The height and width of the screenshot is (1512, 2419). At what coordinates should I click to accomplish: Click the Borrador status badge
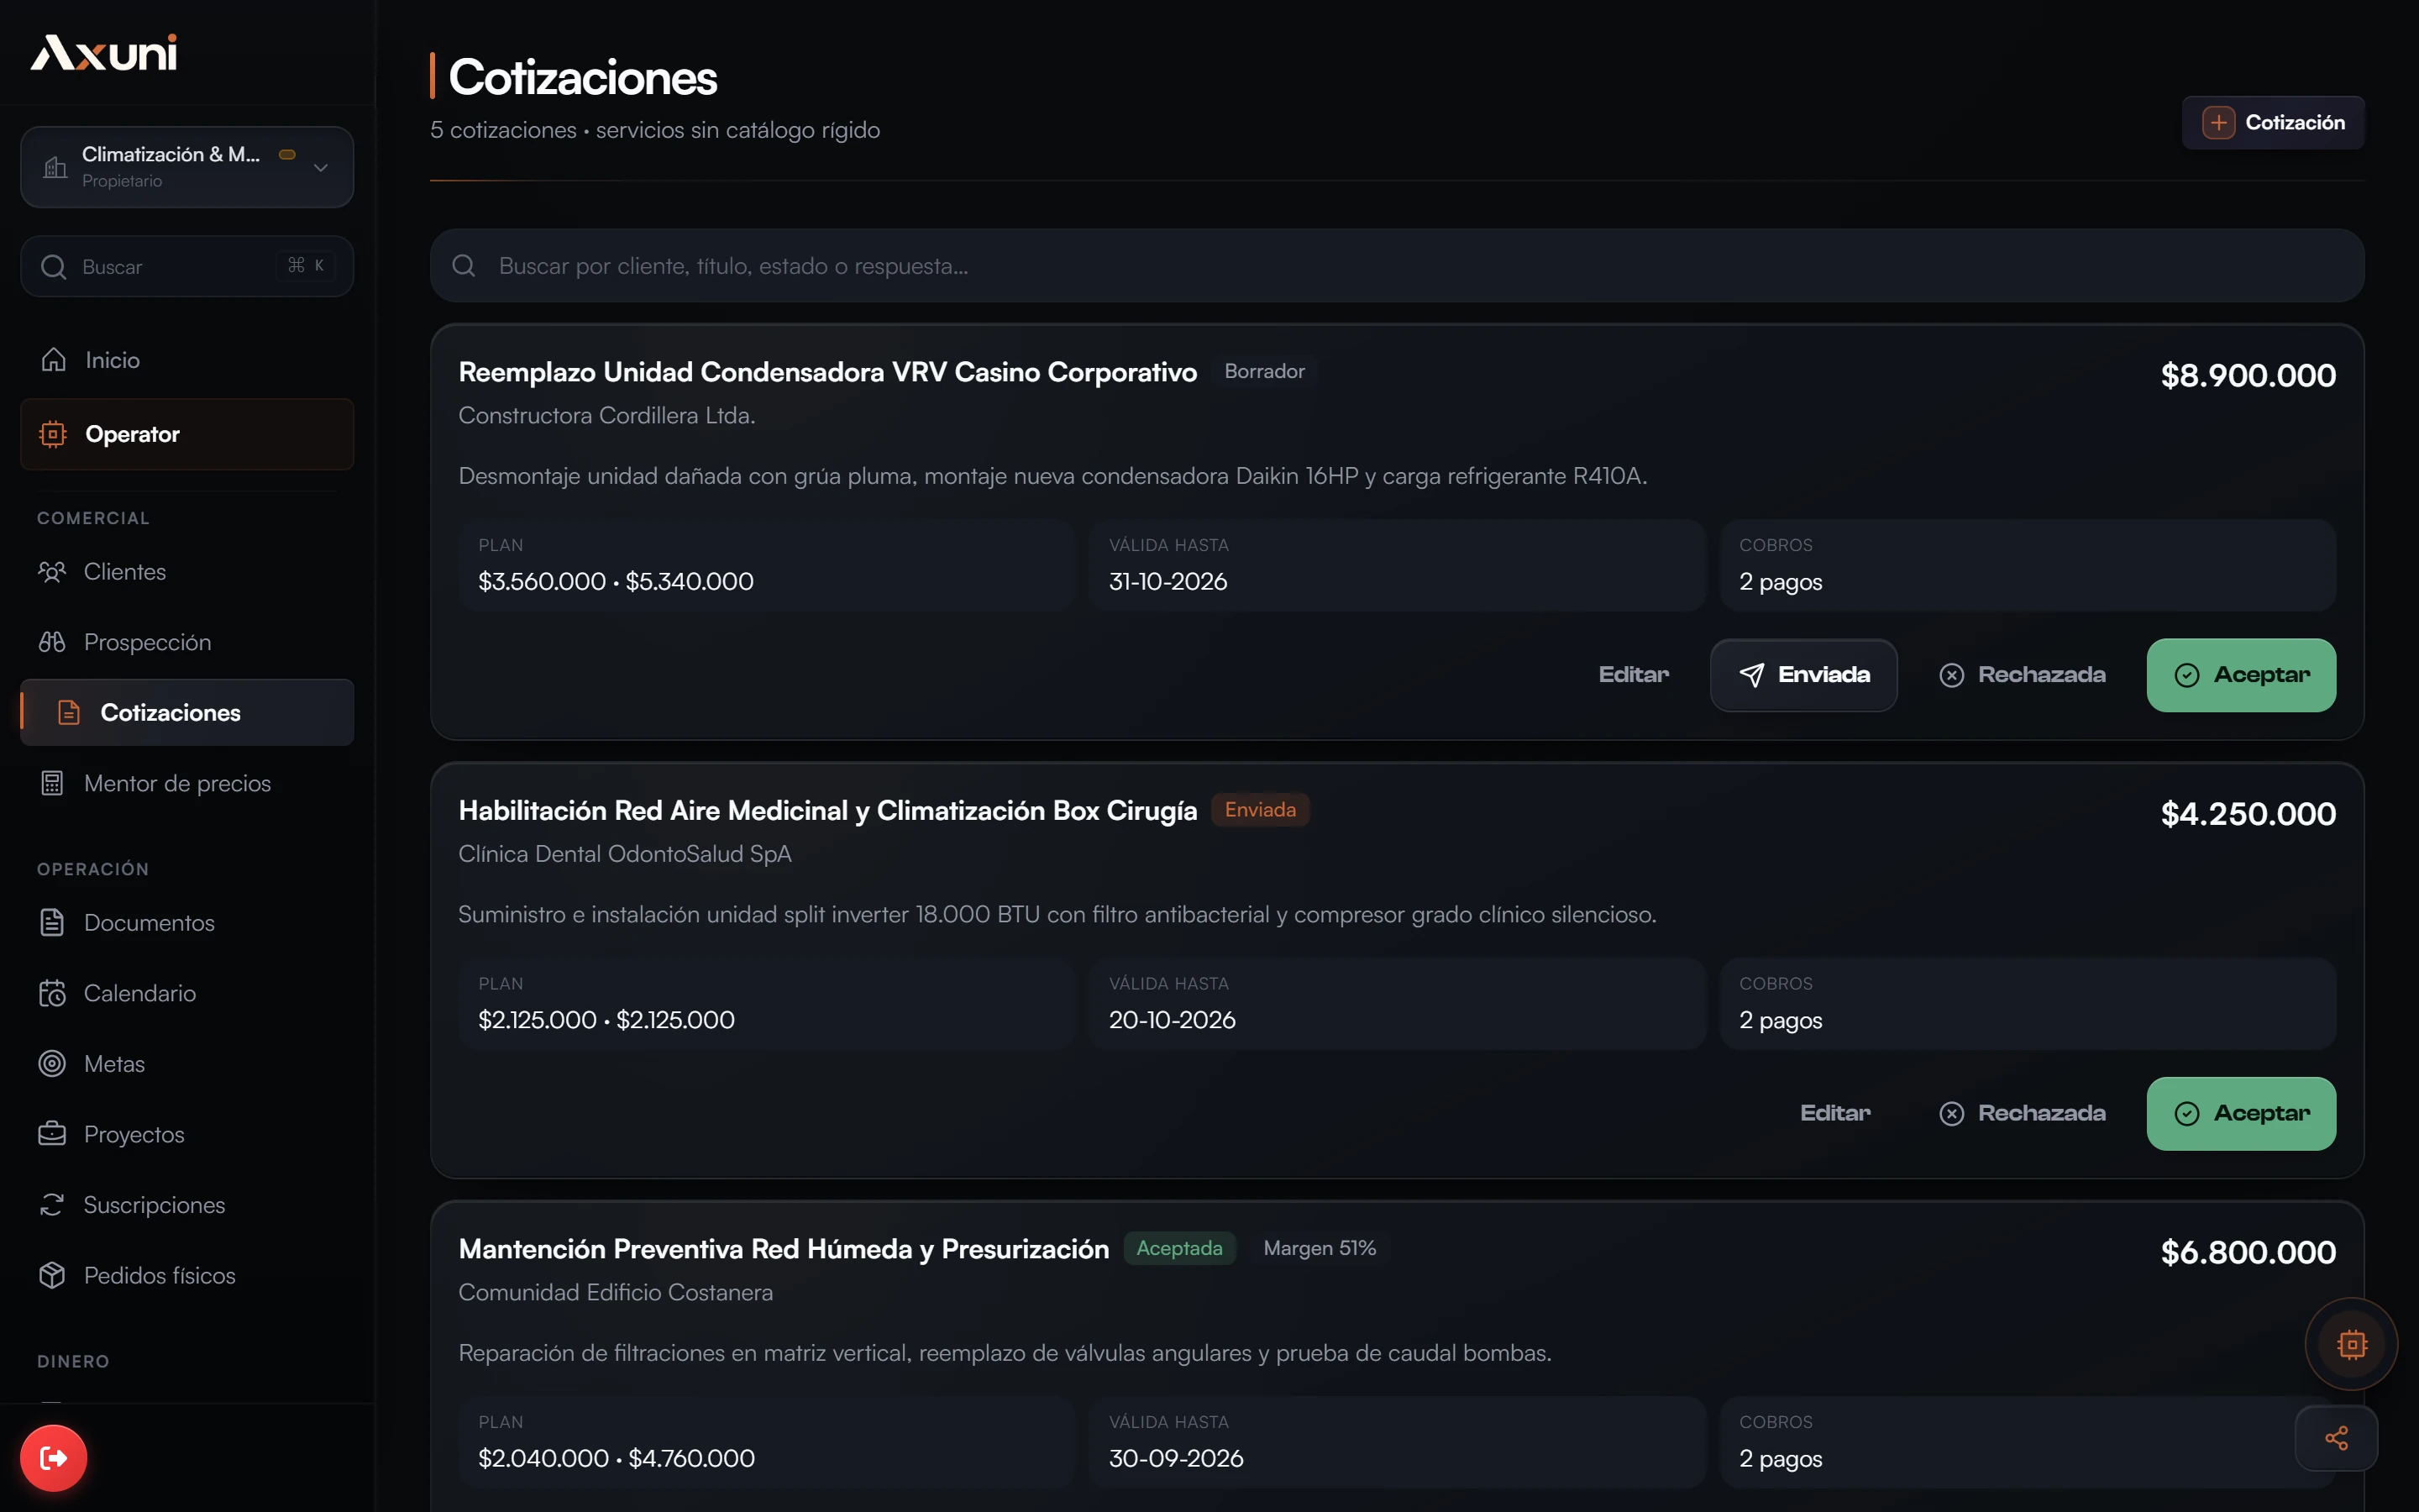pos(1264,371)
